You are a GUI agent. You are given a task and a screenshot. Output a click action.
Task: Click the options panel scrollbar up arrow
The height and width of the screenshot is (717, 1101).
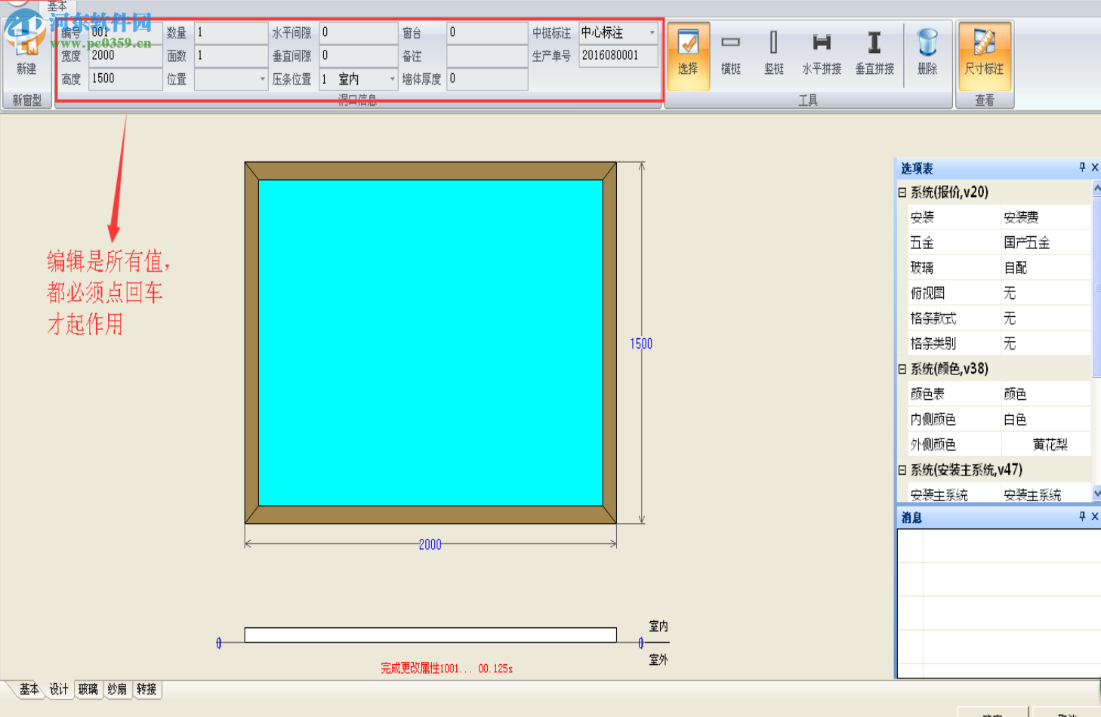(x=1096, y=188)
